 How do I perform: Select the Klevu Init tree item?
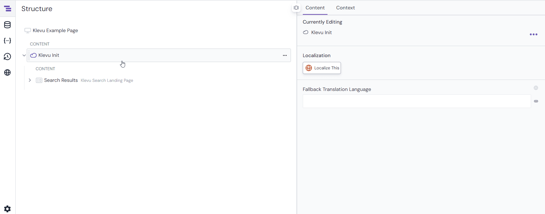point(159,55)
